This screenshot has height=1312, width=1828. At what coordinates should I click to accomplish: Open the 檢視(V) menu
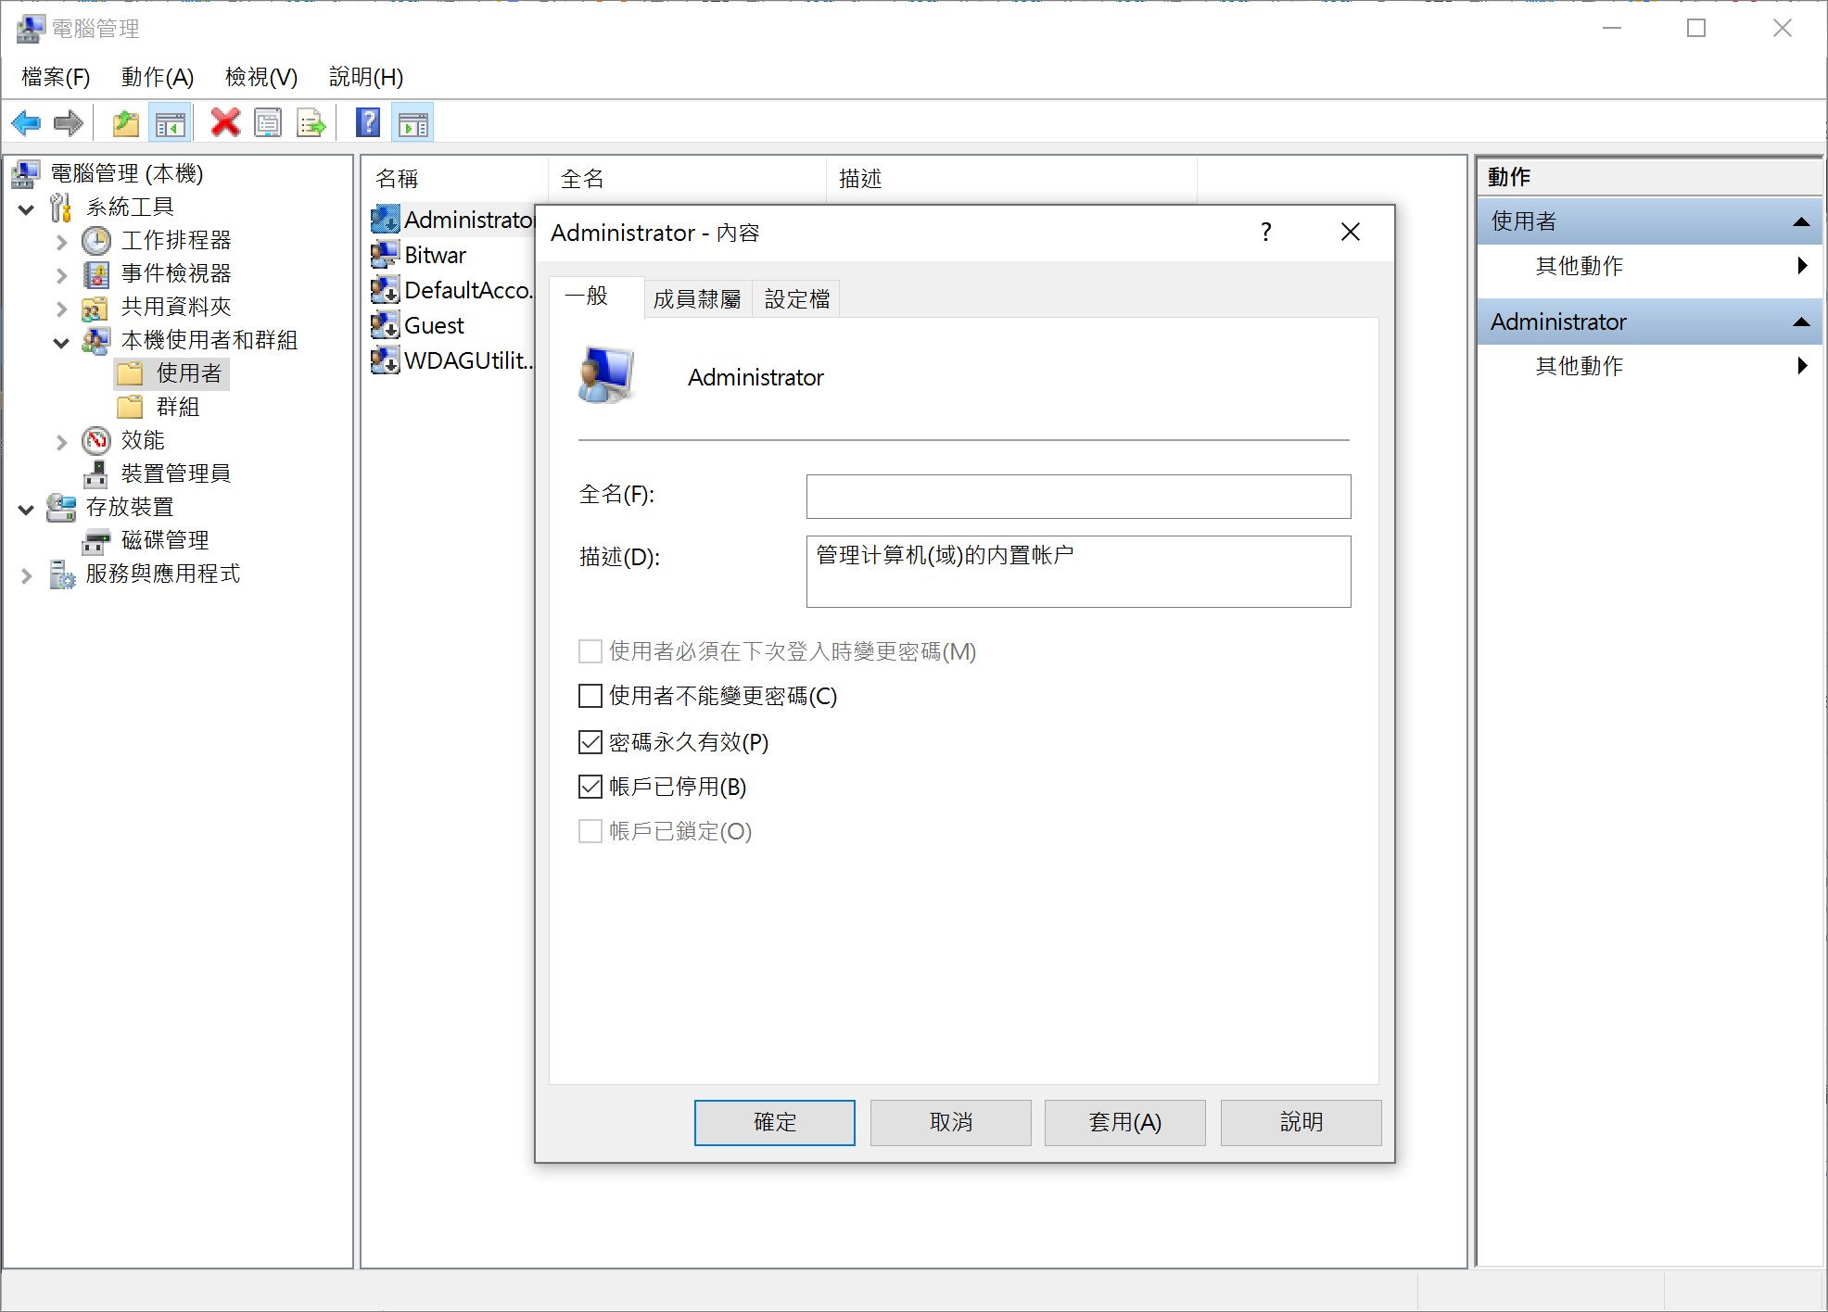pyautogui.click(x=261, y=77)
